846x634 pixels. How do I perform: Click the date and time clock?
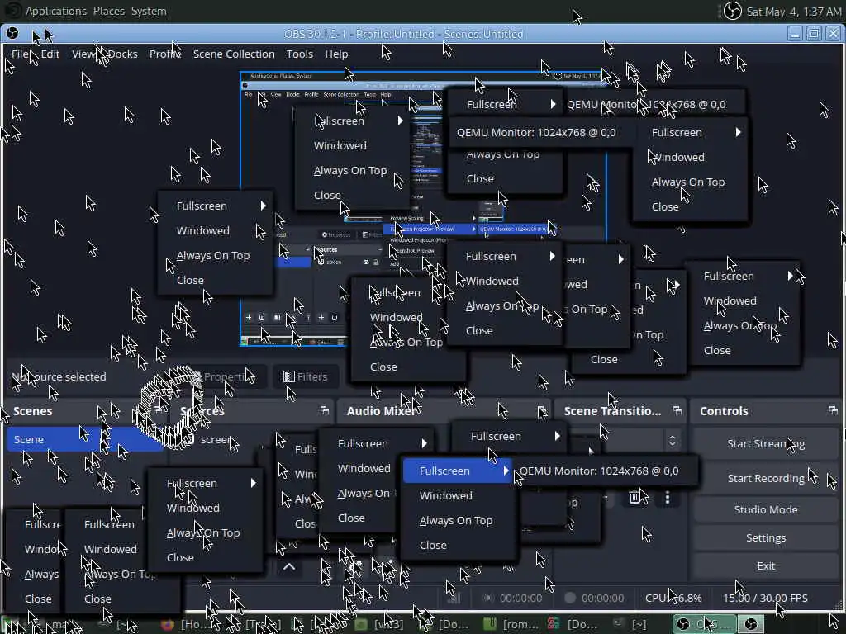point(792,12)
